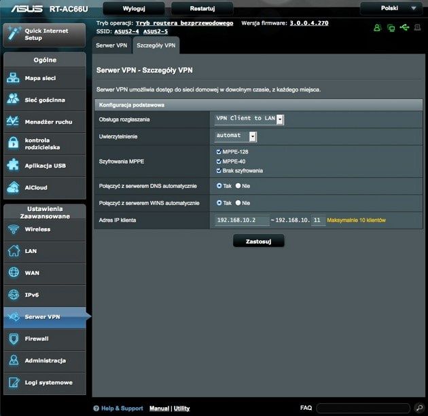Open Mapa sieci network map icon

coord(13,78)
